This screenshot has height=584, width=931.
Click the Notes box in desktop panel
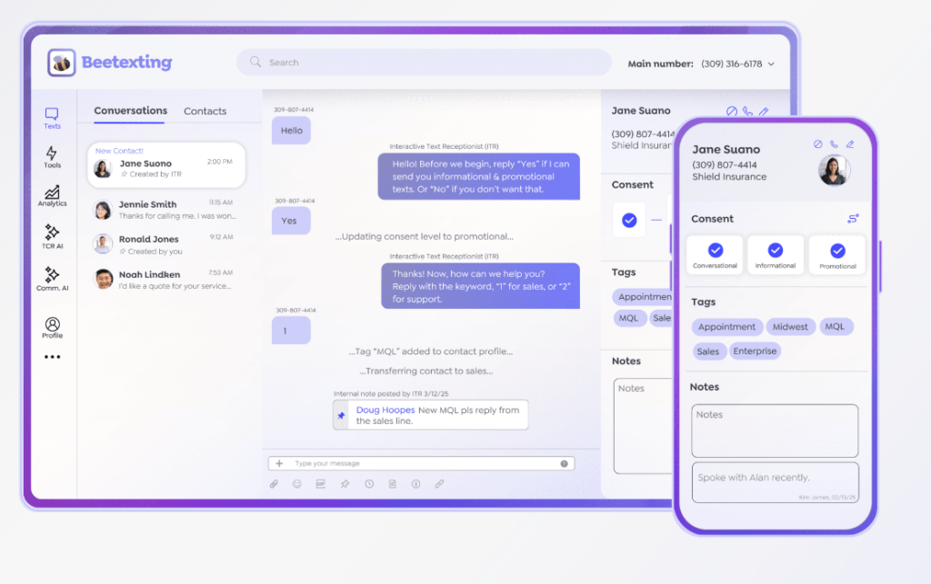click(643, 426)
